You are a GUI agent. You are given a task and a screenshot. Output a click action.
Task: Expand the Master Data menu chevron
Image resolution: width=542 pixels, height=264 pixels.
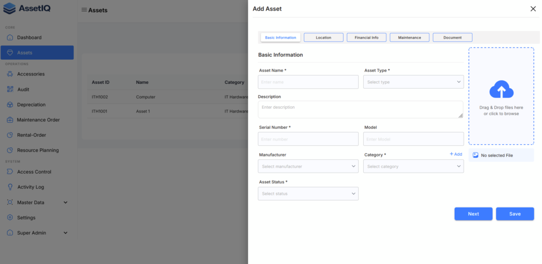66,202
